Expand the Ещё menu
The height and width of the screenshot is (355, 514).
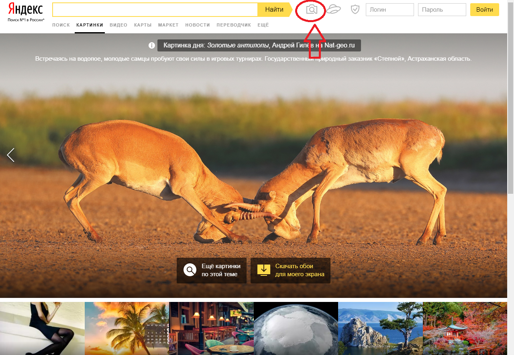tap(263, 25)
